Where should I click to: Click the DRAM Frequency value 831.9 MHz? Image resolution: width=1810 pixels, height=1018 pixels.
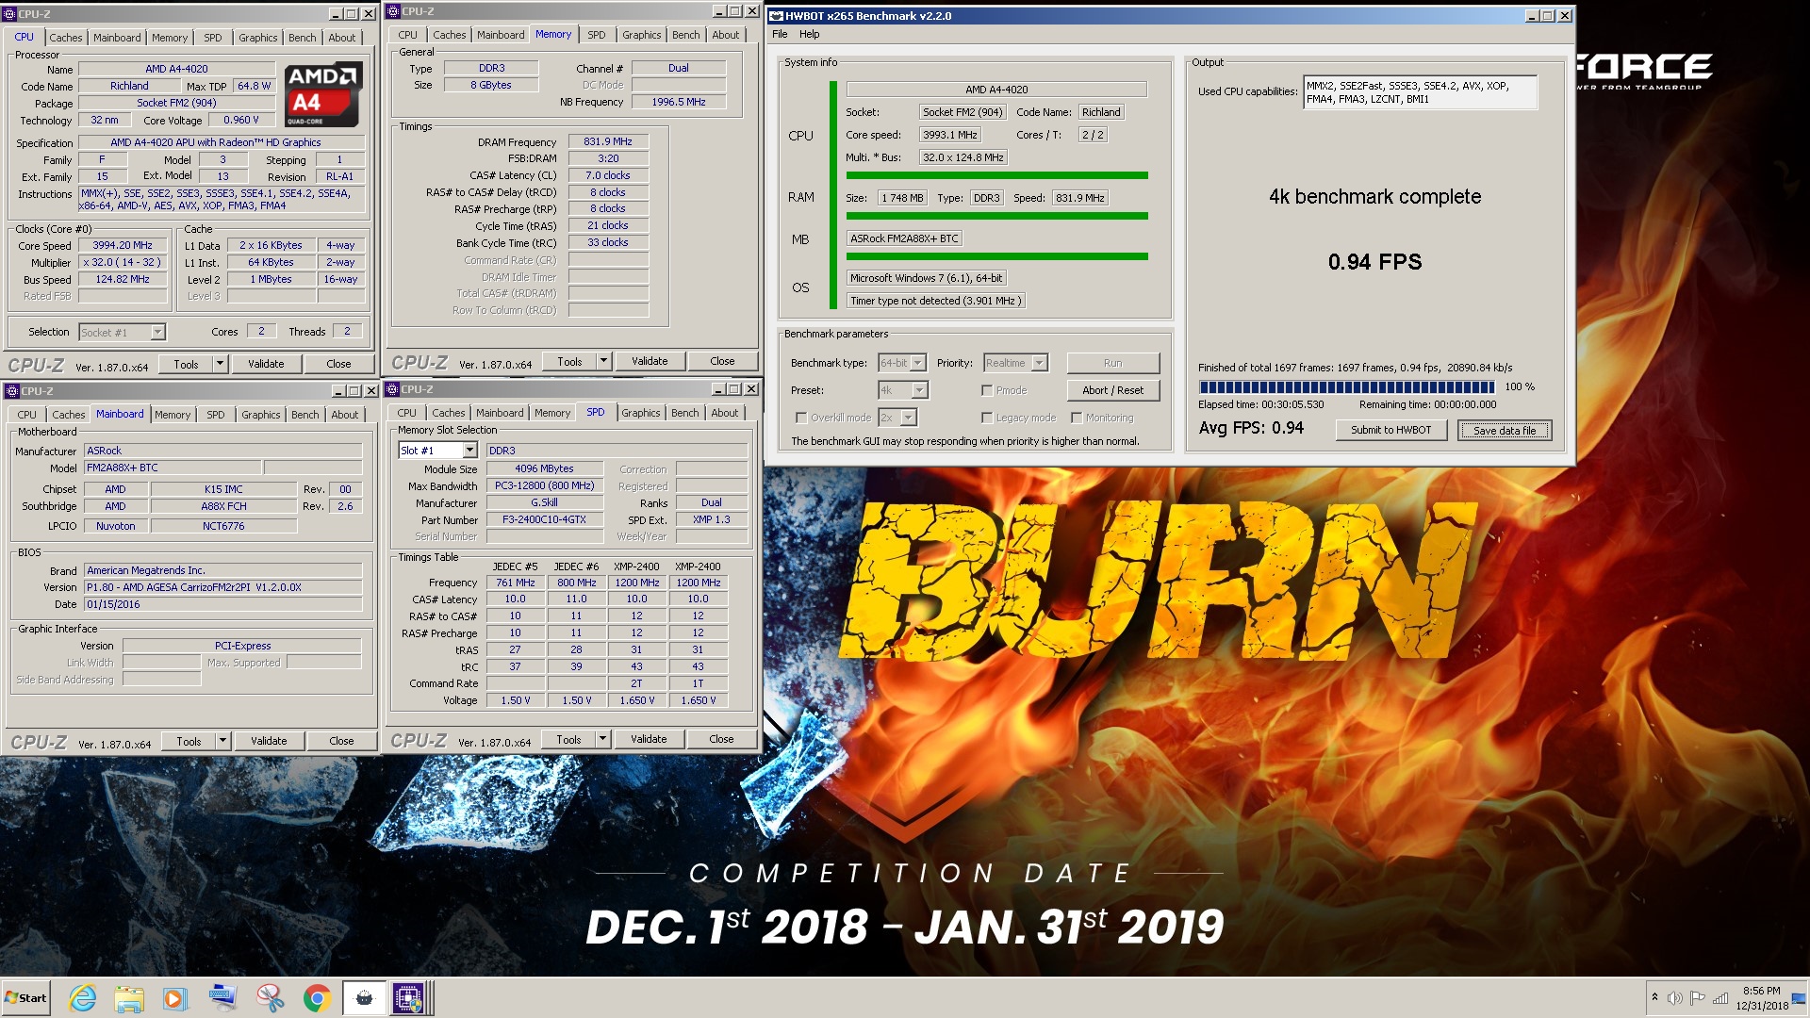coord(607,141)
